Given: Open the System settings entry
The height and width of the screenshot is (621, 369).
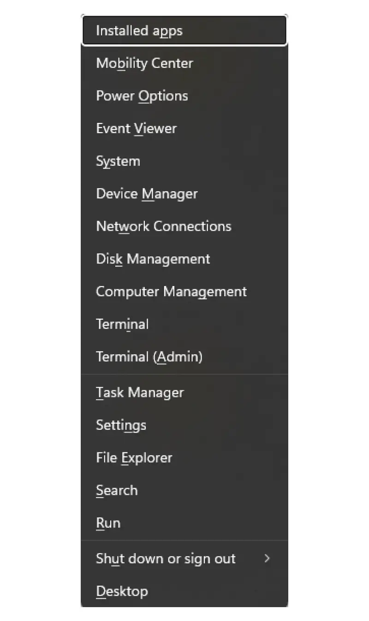Looking at the screenshot, I should 118,161.
